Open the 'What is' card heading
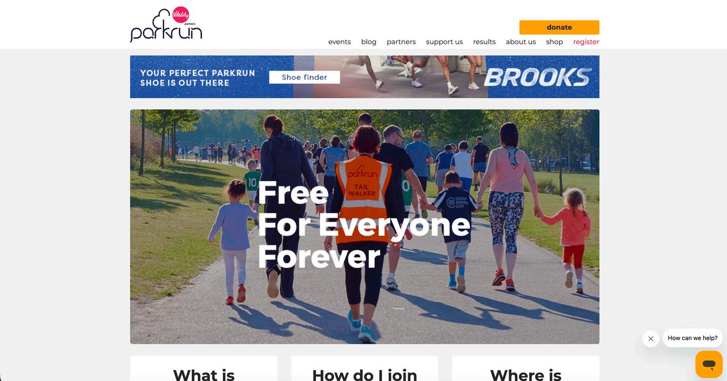Image resolution: width=727 pixels, height=381 pixels. tap(204, 374)
